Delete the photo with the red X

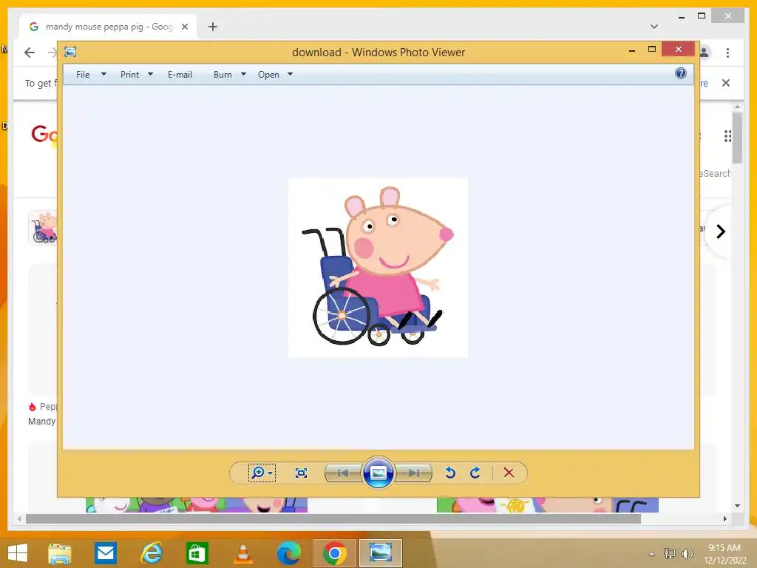pos(509,473)
